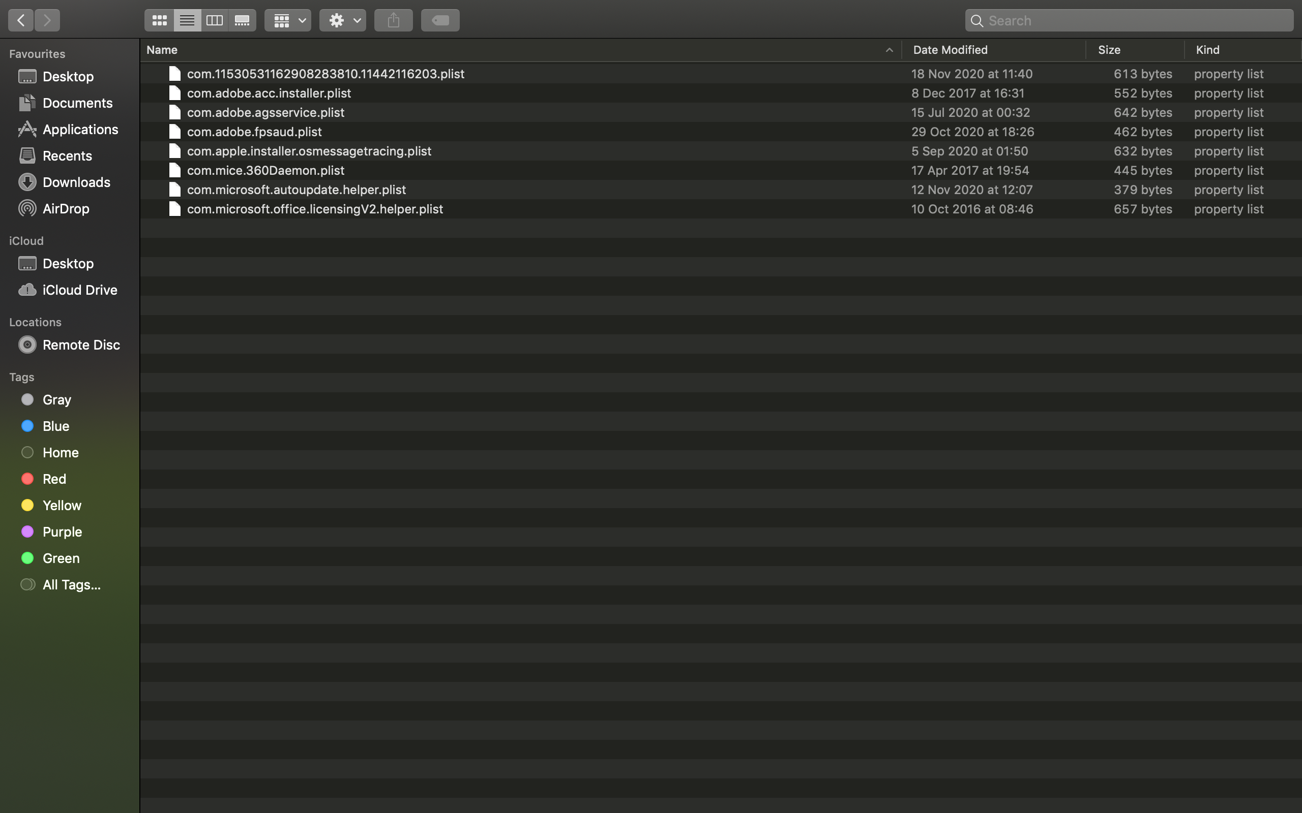The height and width of the screenshot is (813, 1302).
Task: Select the Purple tag in sidebar
Action: tap(62, 532)
